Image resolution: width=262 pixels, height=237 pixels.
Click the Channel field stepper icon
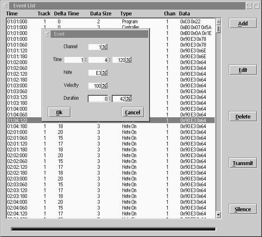pos(105,47)
